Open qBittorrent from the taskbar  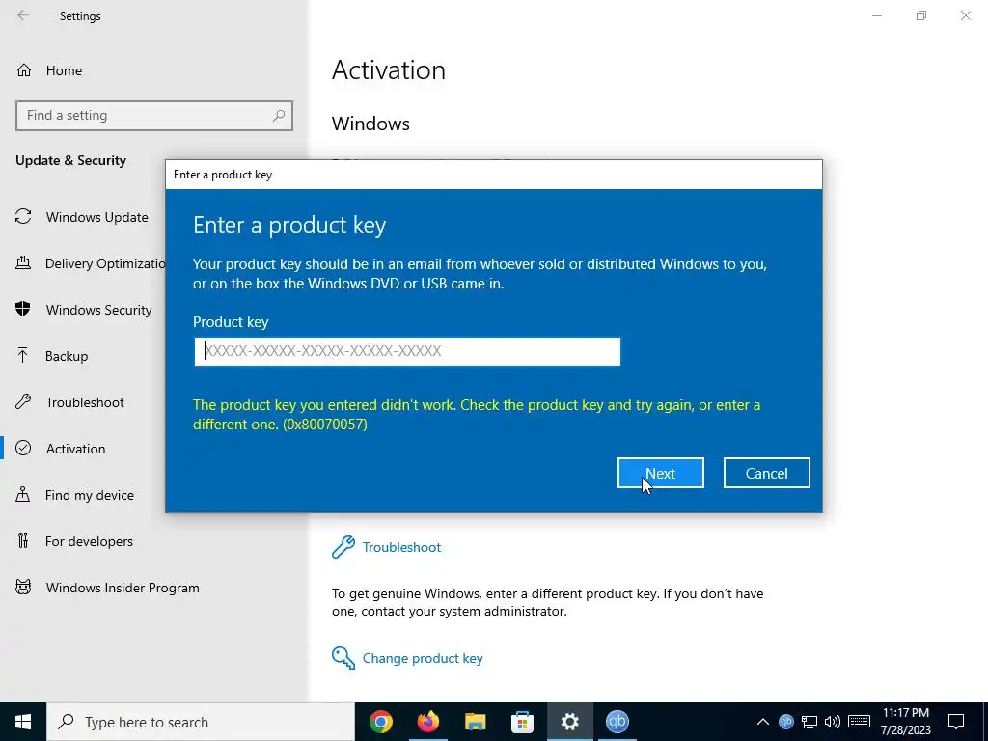tap(617, 722)
